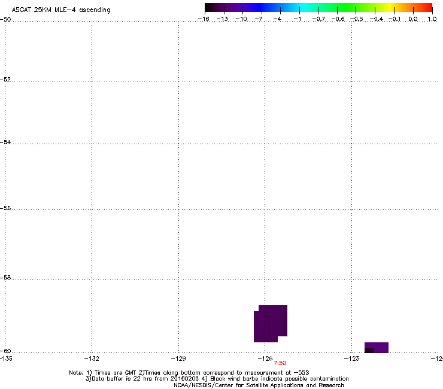Click the latitude label '-60'

(x=5, y=351)
